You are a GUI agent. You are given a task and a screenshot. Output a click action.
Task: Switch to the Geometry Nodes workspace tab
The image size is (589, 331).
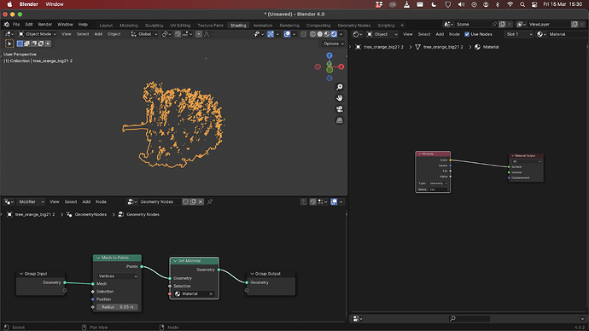pyautogui.click(x=354, y=26)
